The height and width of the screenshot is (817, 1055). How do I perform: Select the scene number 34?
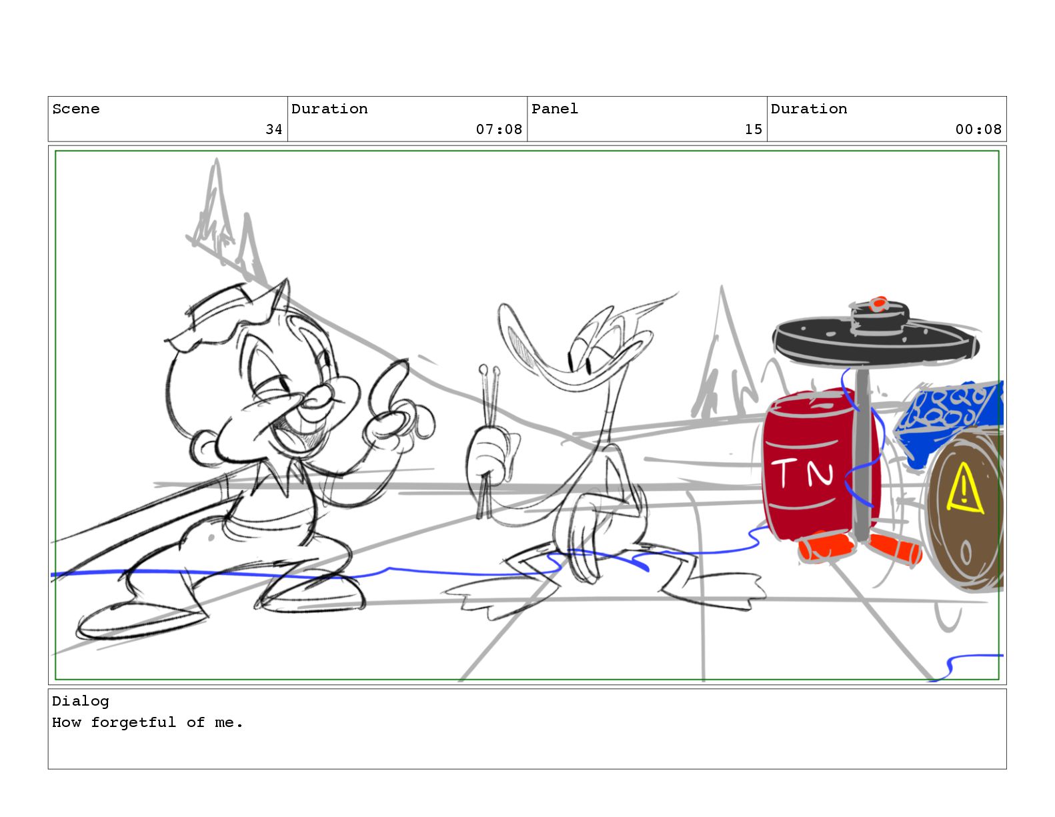(274, 129)
